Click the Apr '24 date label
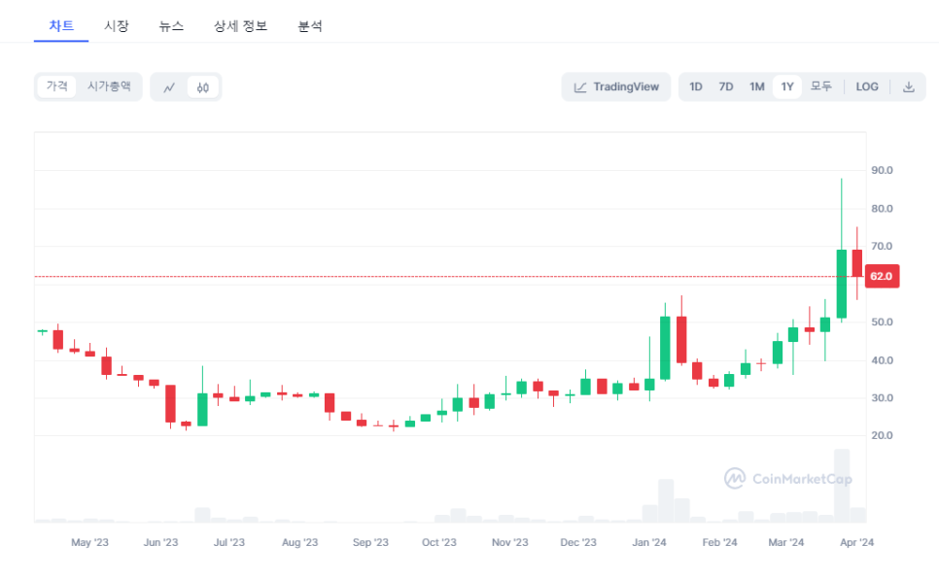This screenshot has width=939, height=577. (857, 542)
